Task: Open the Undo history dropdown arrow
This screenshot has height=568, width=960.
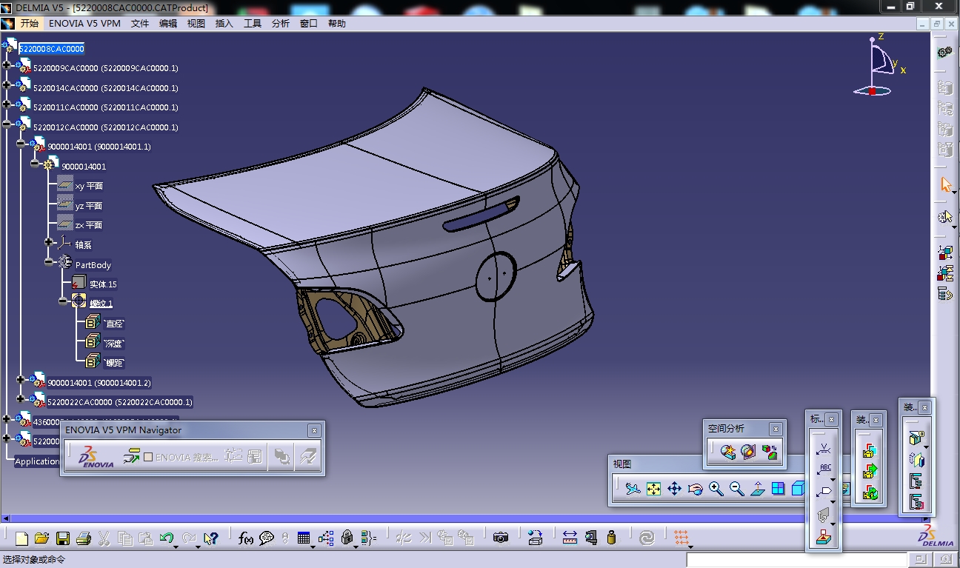Action: click(176, 546)
